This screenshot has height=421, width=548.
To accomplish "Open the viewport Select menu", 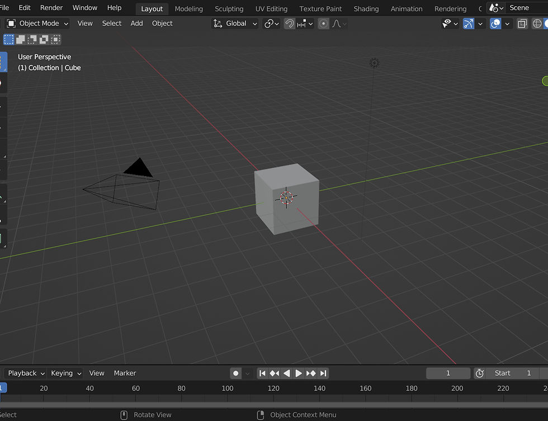I will 111,23.
